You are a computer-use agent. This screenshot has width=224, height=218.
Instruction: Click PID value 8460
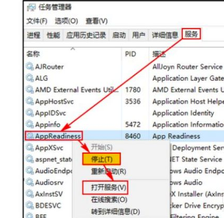tap(133, 136)
